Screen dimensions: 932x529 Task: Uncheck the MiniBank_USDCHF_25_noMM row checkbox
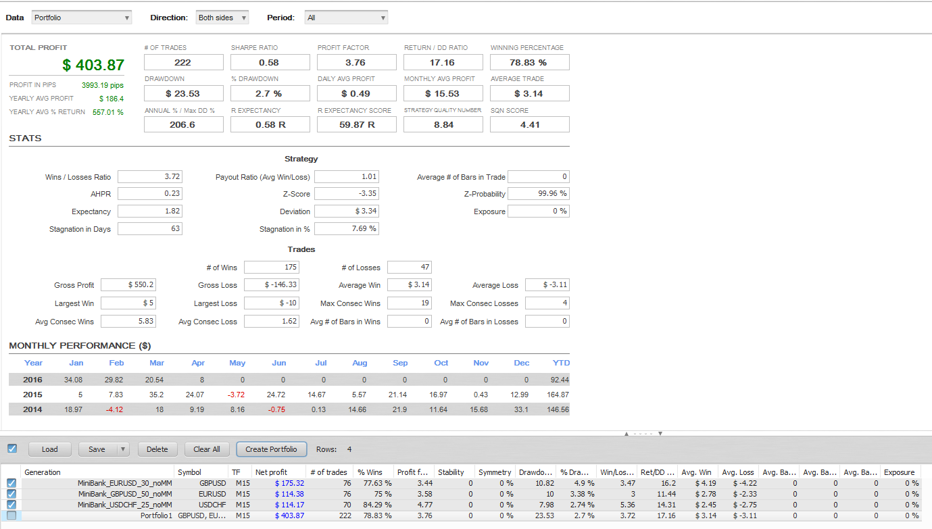point(11,505)
